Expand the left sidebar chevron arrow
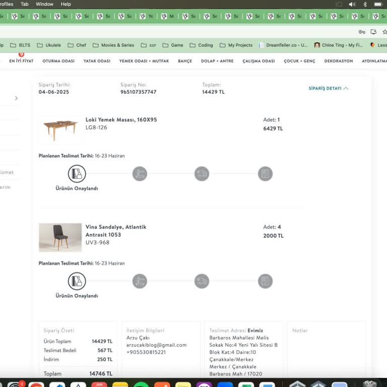Image resolution: width=387 pixels, height=387 pixels. [x=16, y=98]
